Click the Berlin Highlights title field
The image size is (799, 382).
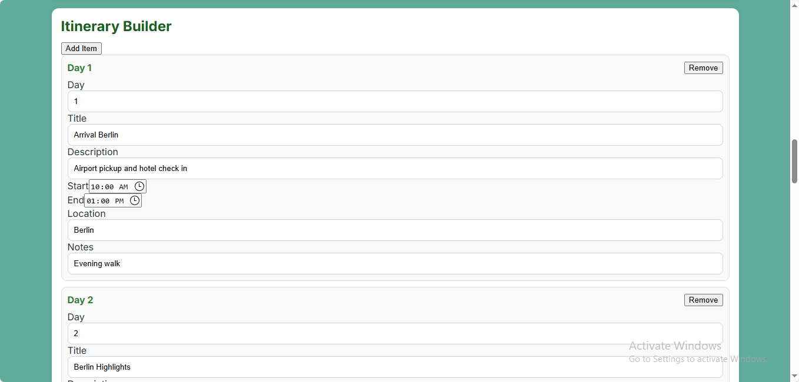coord(395,367)
